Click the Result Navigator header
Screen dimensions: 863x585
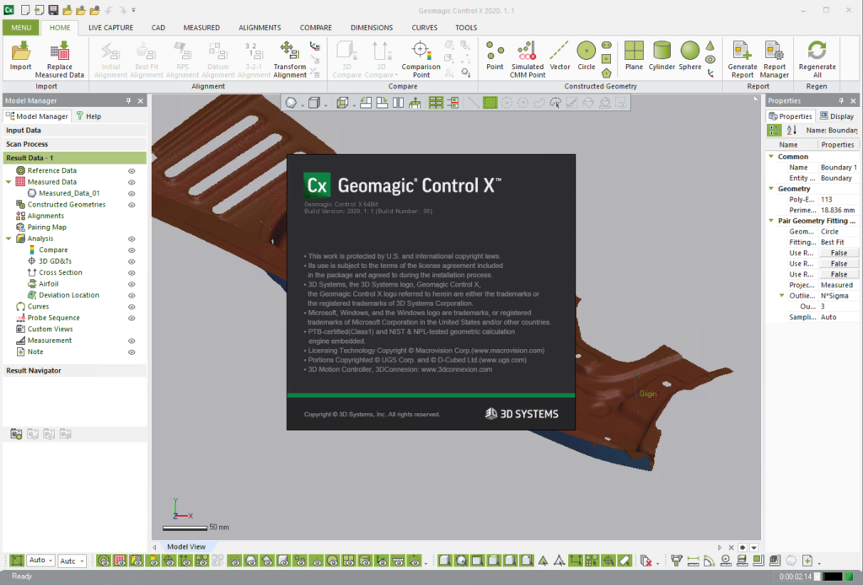(75, 371)
